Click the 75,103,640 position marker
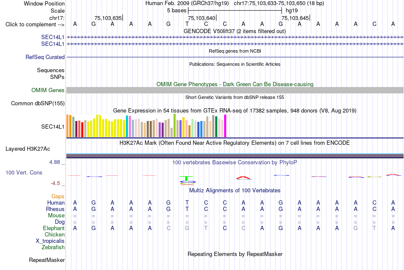Viewport: 404px width, 270px height. tap(202, 18)
